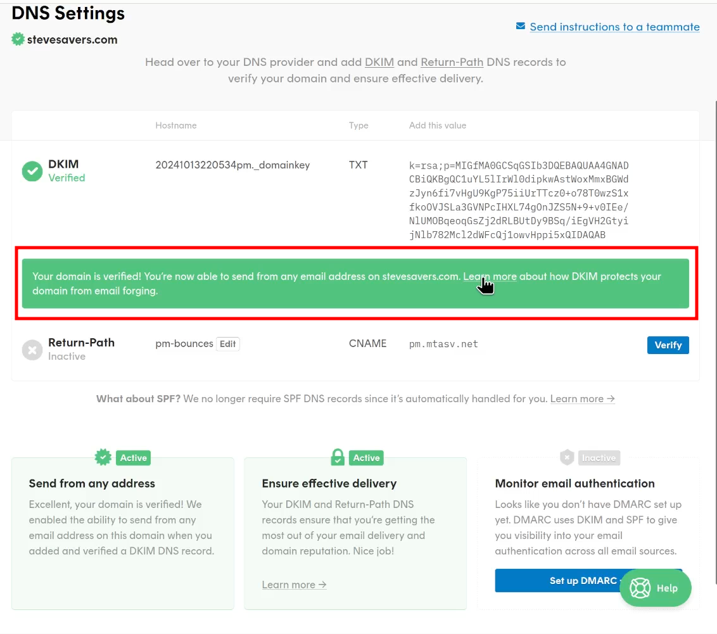
Task: Open the Return-Path link in intro text
Action: click(x=452, y=62)
